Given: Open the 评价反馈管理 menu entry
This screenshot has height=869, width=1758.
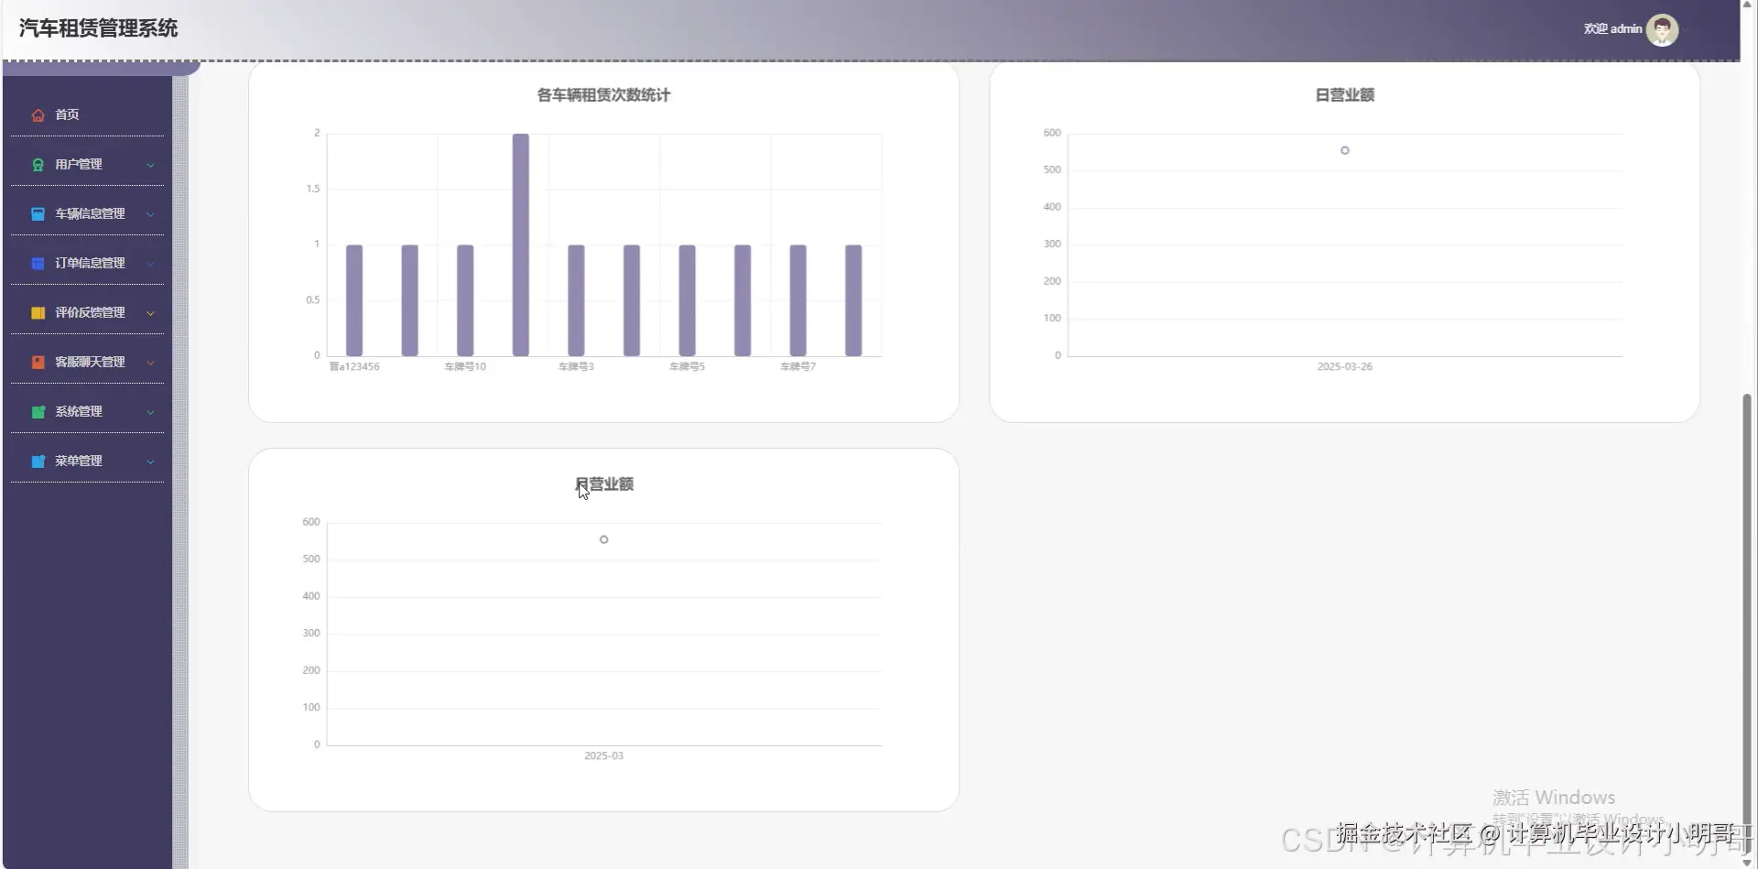Looking at the screenshot, I should (x=90, y=312).
